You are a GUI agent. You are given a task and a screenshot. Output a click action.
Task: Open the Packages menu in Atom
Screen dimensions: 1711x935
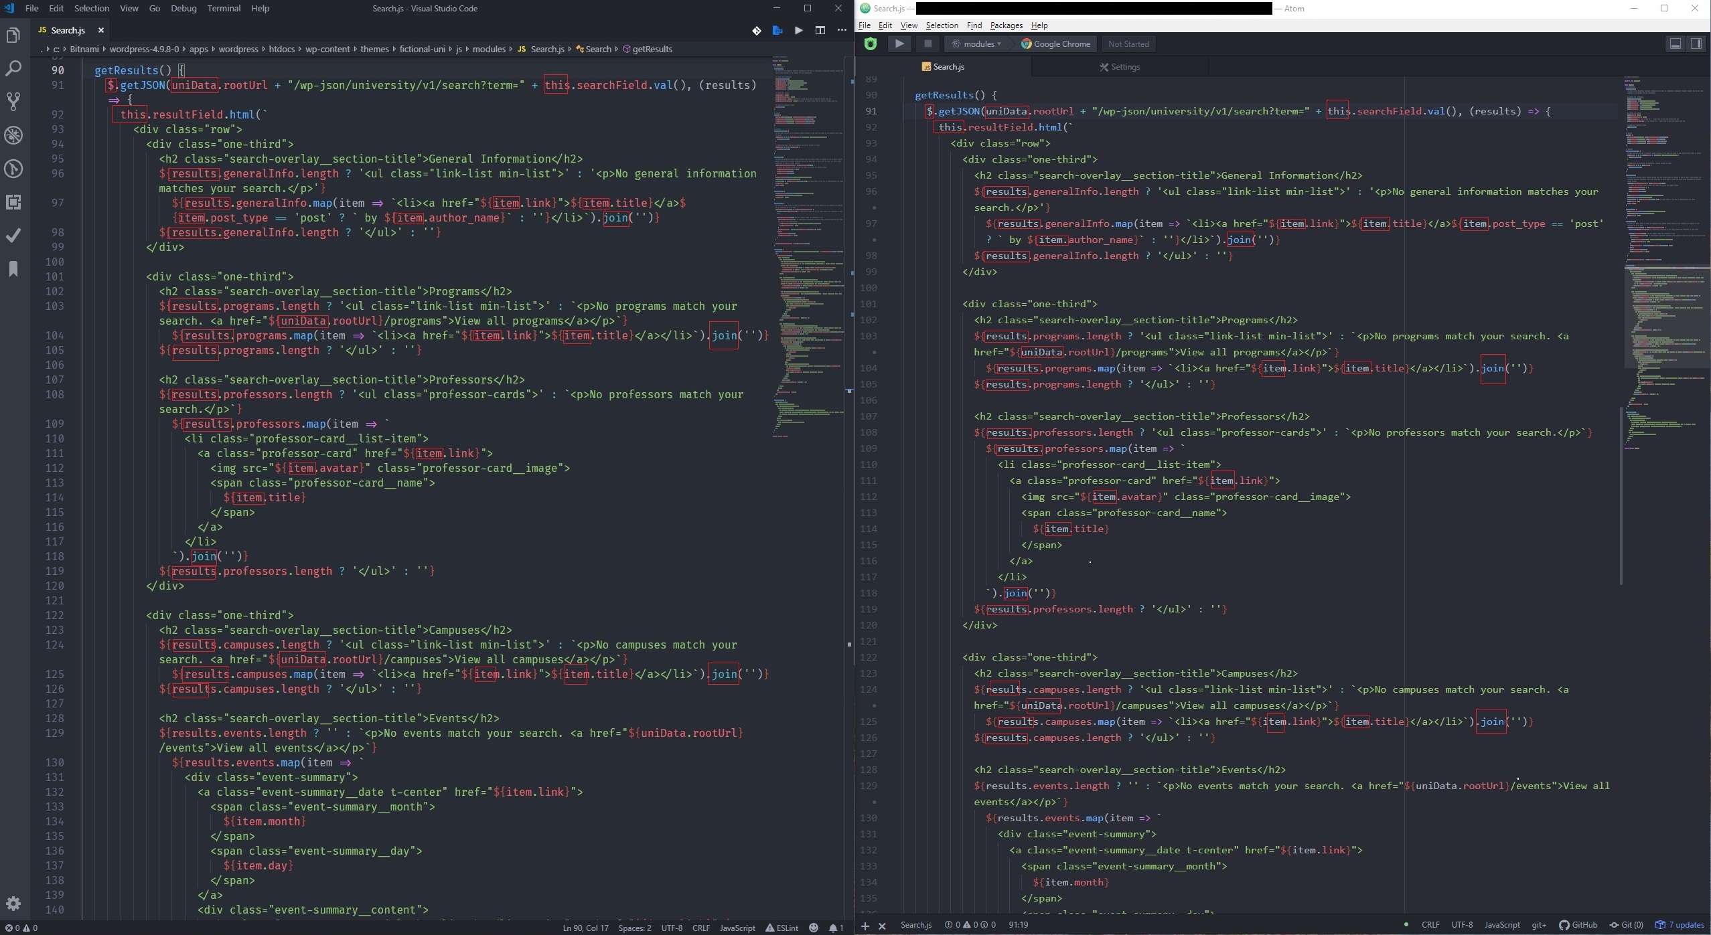(x=1006, y=25)
